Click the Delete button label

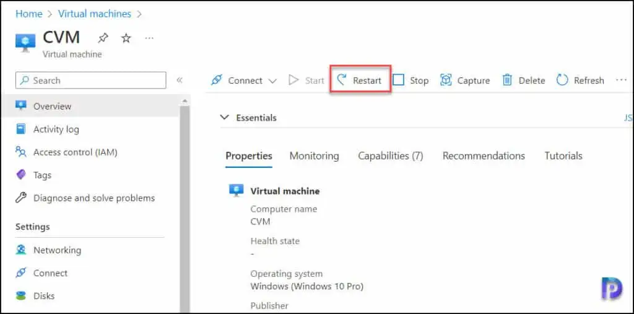(532, 81)
